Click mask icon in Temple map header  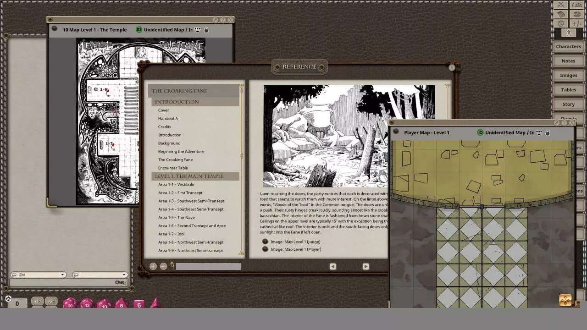tap(197, 30)
